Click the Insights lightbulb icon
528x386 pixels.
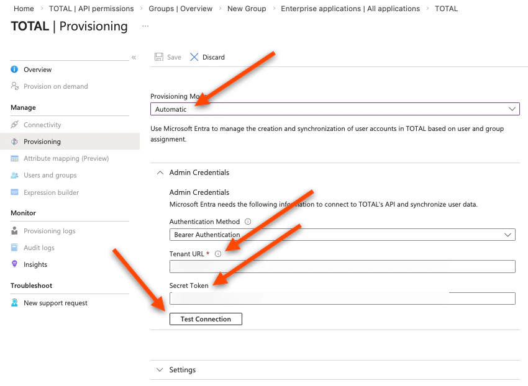tap(14, 264)
